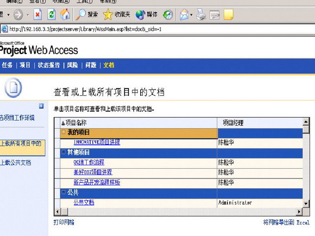Click the page icon in address bar
This screenshot has height=236, width=315.
(x=4, y=29)
